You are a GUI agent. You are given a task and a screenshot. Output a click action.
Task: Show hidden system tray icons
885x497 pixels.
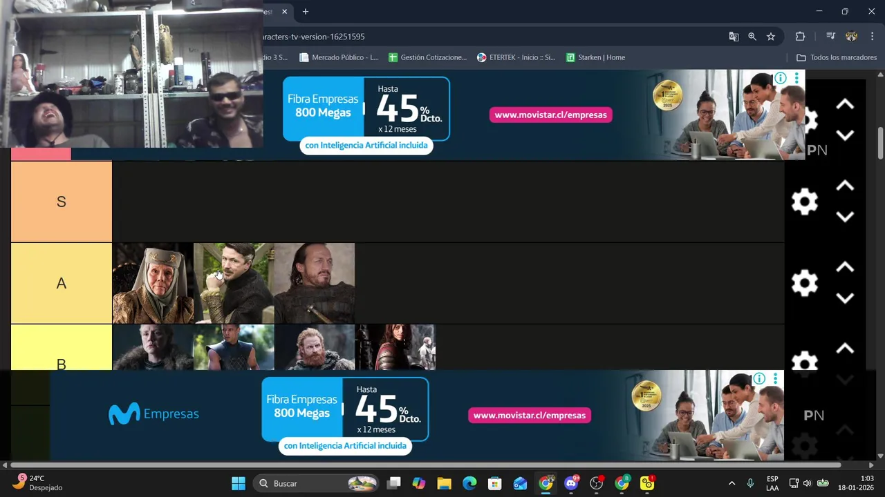point(732,483)
